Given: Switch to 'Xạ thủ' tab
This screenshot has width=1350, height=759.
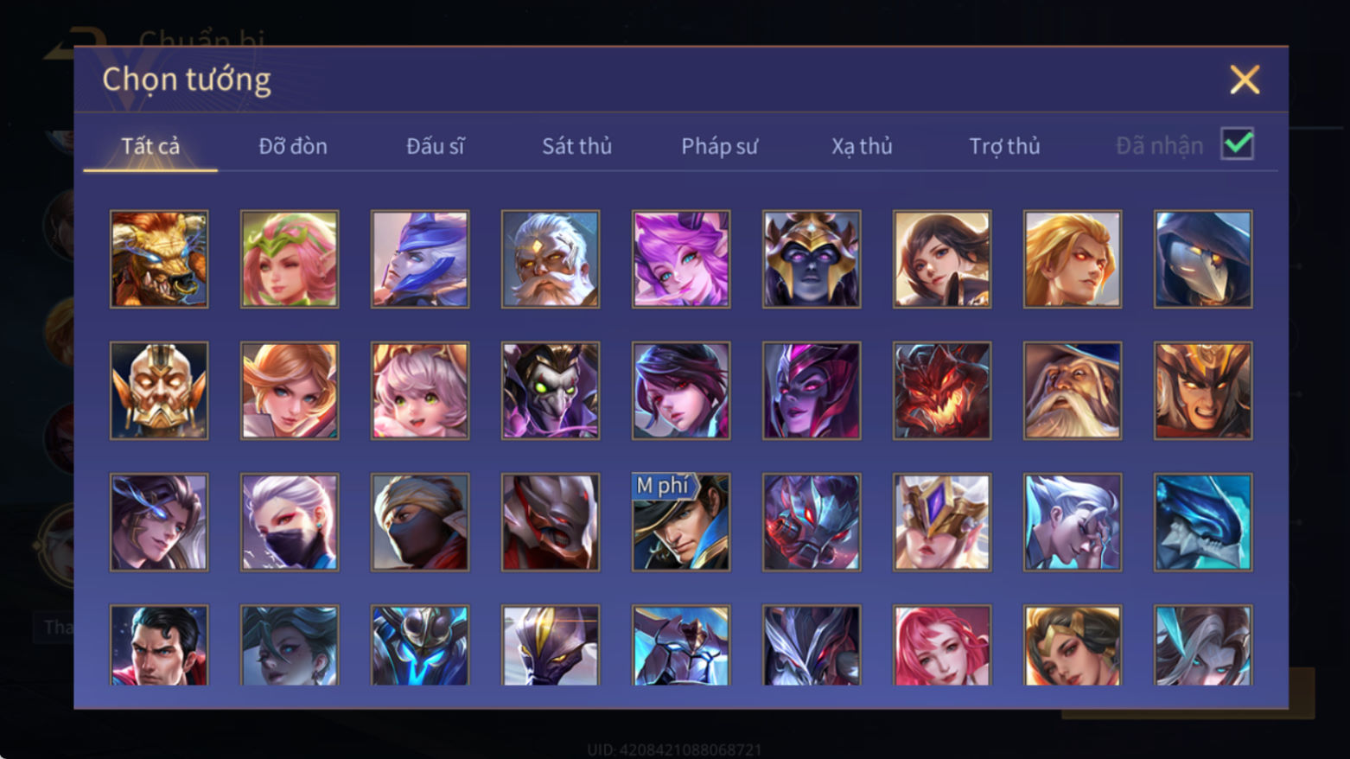Looking at the screenshot, I should coord(862,146).
